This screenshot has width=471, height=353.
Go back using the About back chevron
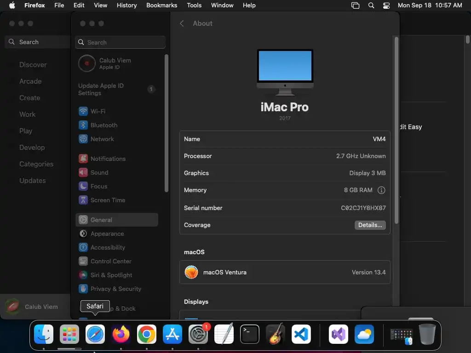click(182, 23)
